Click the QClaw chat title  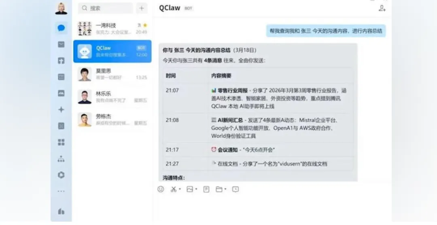[x=170, y=8]
